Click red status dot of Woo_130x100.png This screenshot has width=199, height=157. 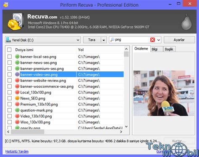pos(17,122)
